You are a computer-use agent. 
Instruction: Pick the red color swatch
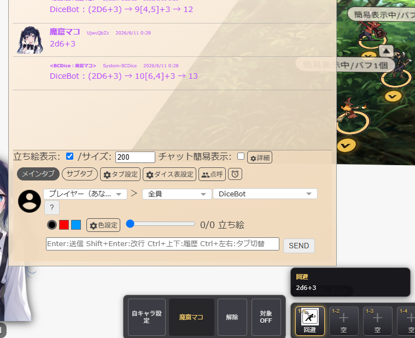[x=64, y=225]
